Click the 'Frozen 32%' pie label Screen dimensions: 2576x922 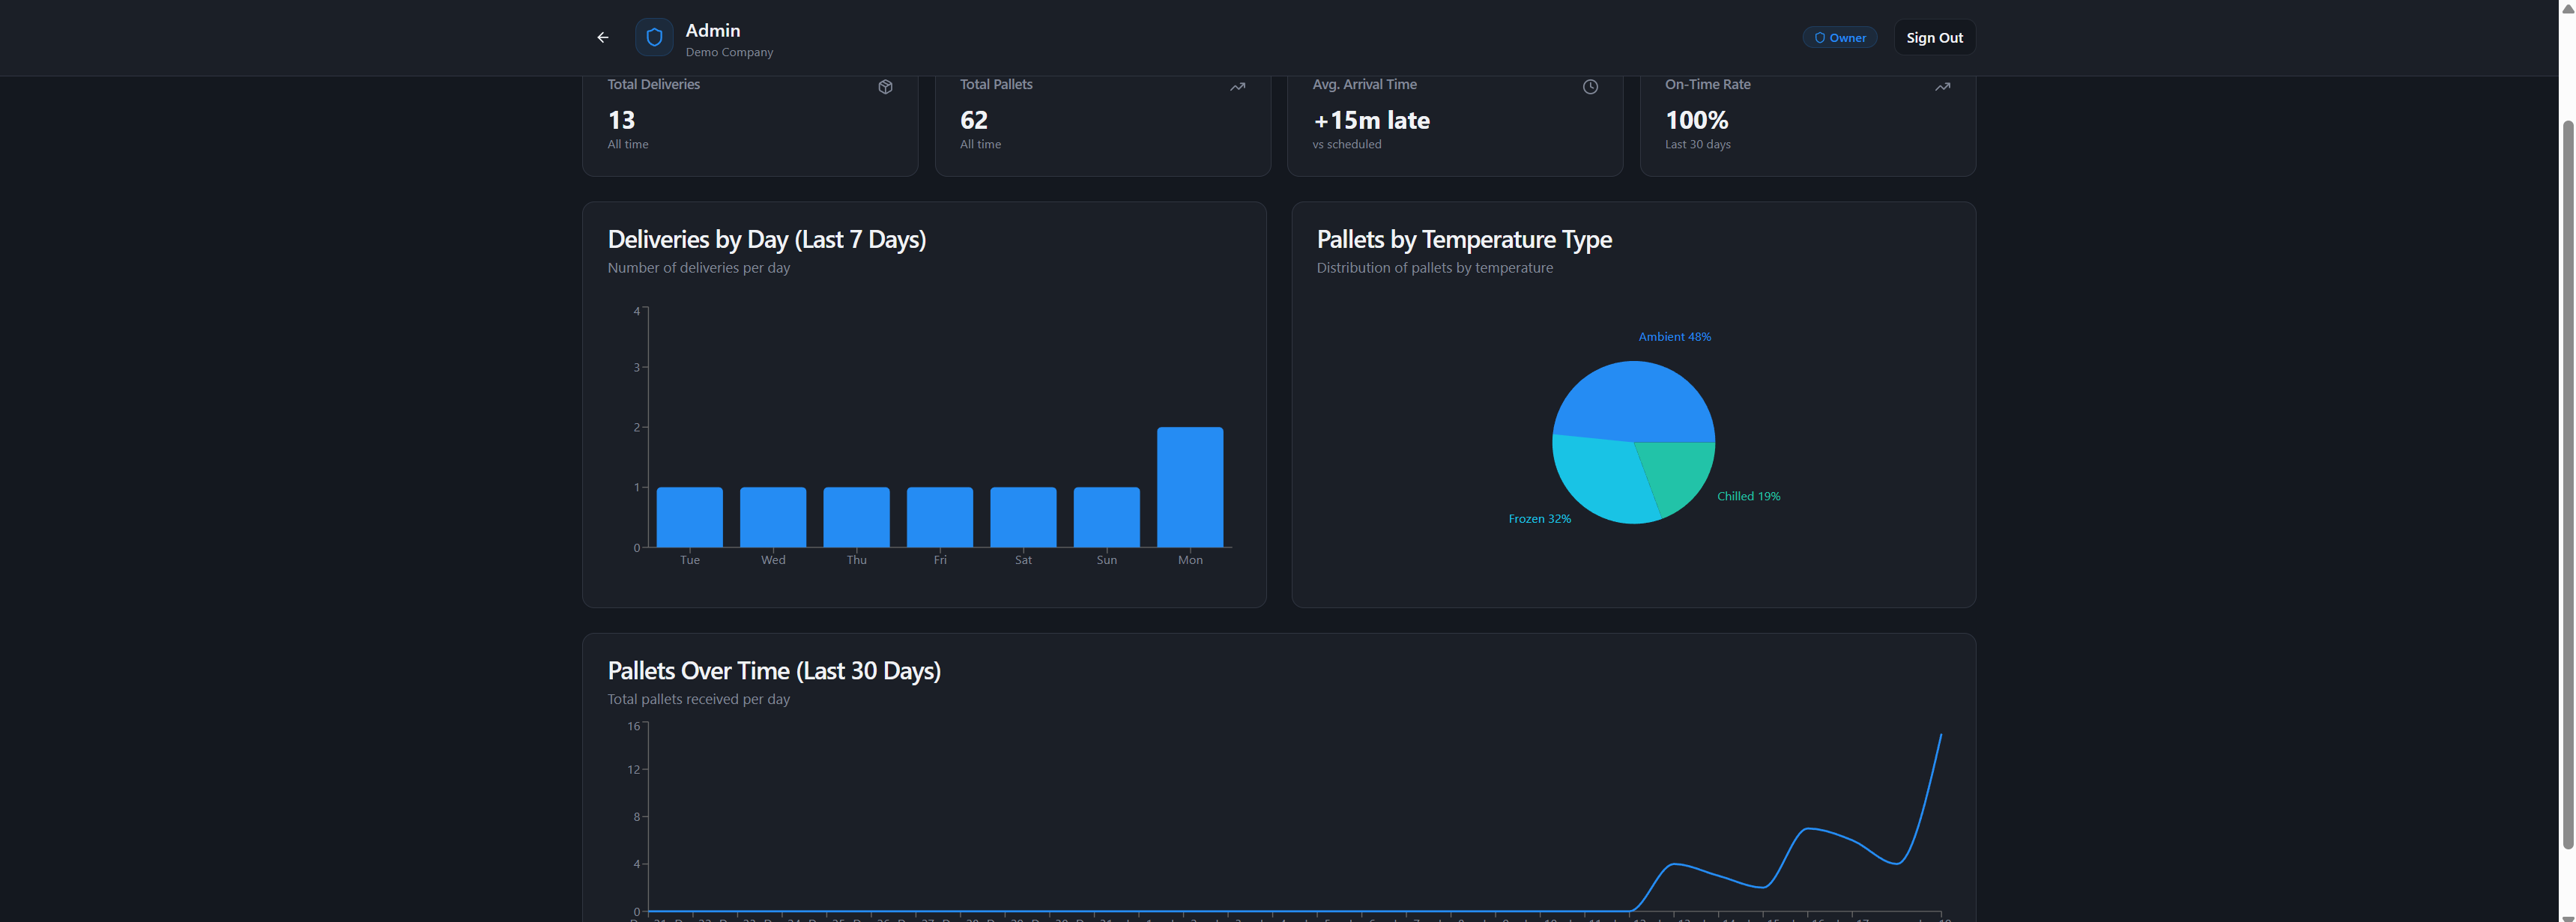[x=1539, y=519]
